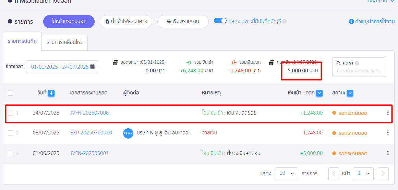The height and width of the screenshot is (190, 398).
Task: Go to previous page arrow
Action: coord(334,174)
